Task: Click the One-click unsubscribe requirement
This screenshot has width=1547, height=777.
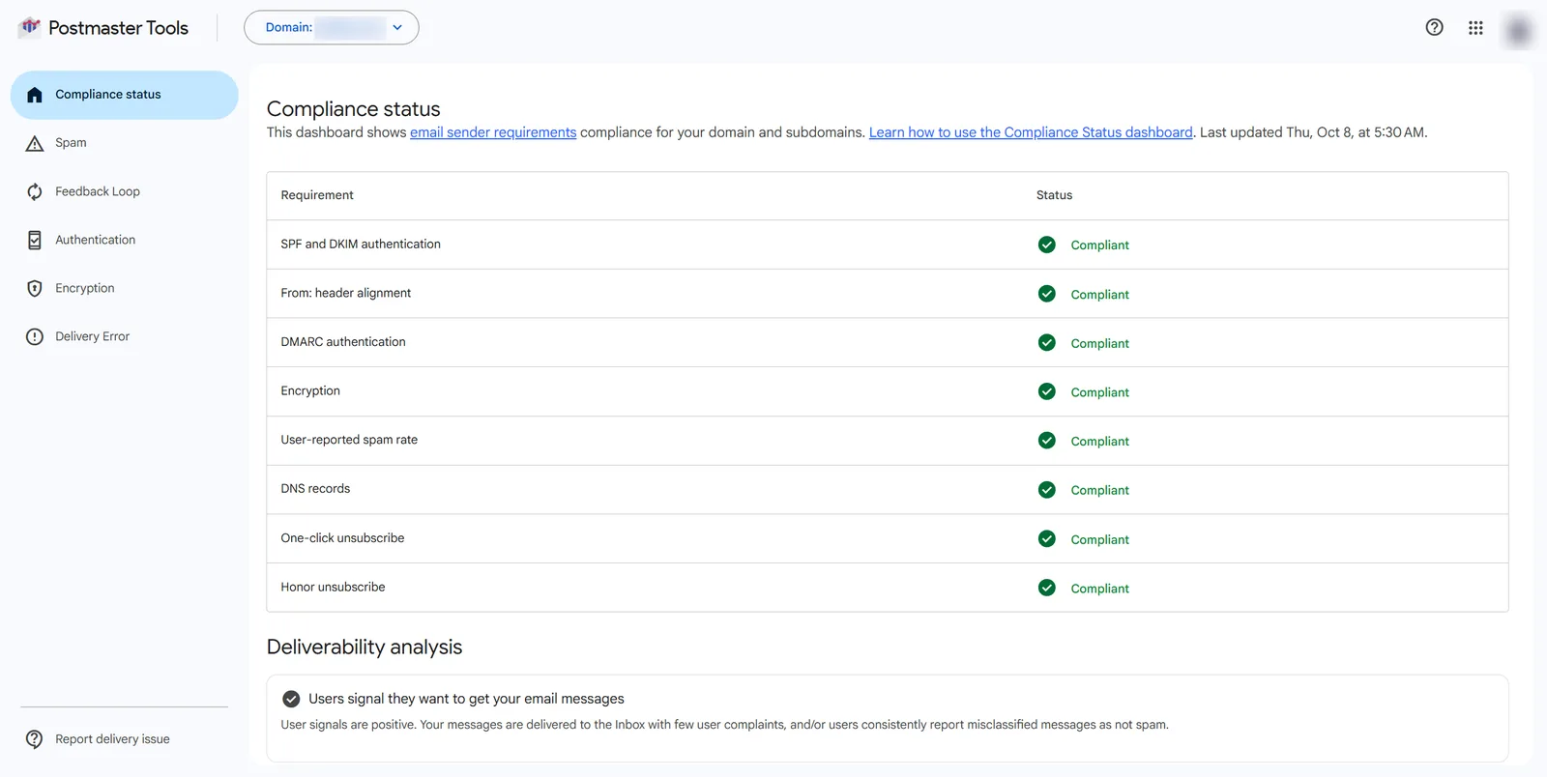Action: pos(342,538)
